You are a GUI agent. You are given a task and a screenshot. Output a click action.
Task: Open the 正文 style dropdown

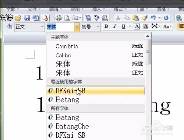coord(42,27)
